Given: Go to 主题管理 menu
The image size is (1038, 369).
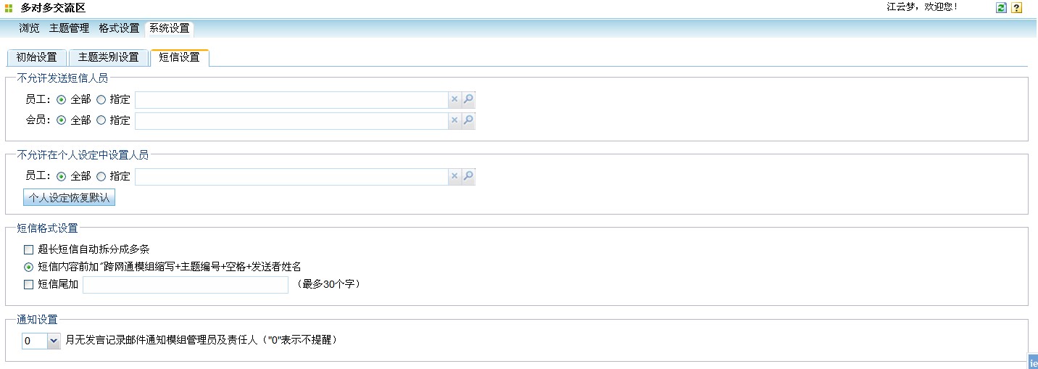Looking at the screenshot, I should 69,28.
